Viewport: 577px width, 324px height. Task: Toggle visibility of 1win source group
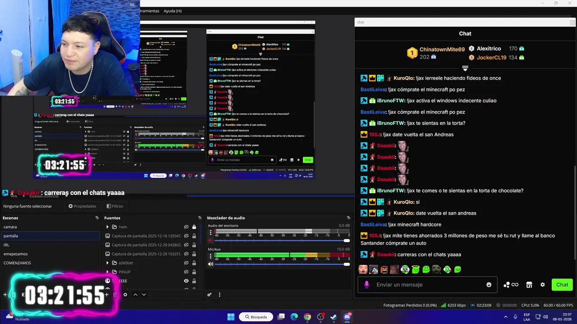click(x=186, y=227)
